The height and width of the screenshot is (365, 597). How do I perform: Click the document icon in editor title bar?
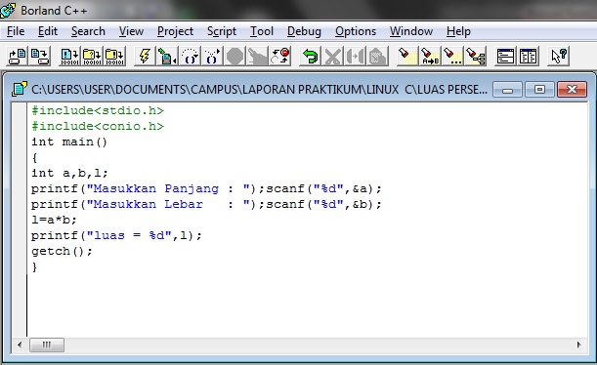[x=19, y=90]
